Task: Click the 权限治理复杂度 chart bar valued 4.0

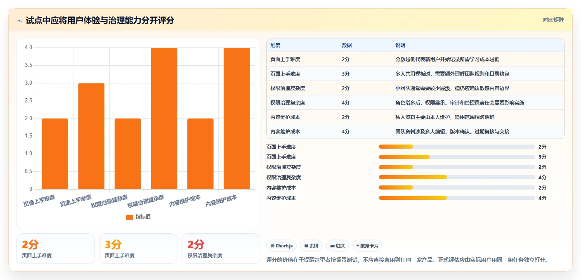Action: [x=164, y=119]
